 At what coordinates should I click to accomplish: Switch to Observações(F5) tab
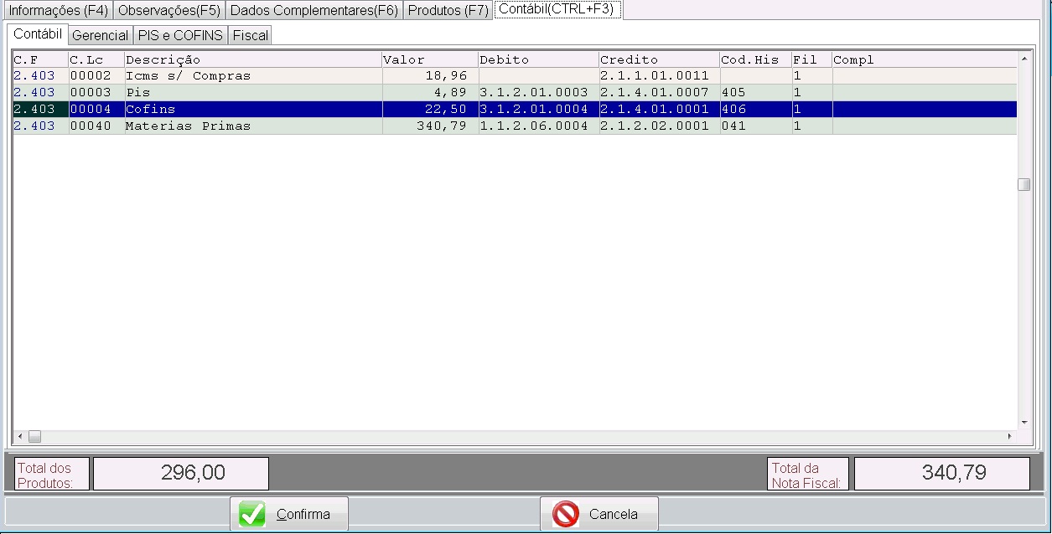[169, 11]
